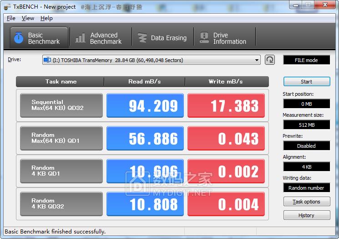Click the Advanced Benchmark bar chart icon
This screenshot has height=239, width=339.
point(81,38)
